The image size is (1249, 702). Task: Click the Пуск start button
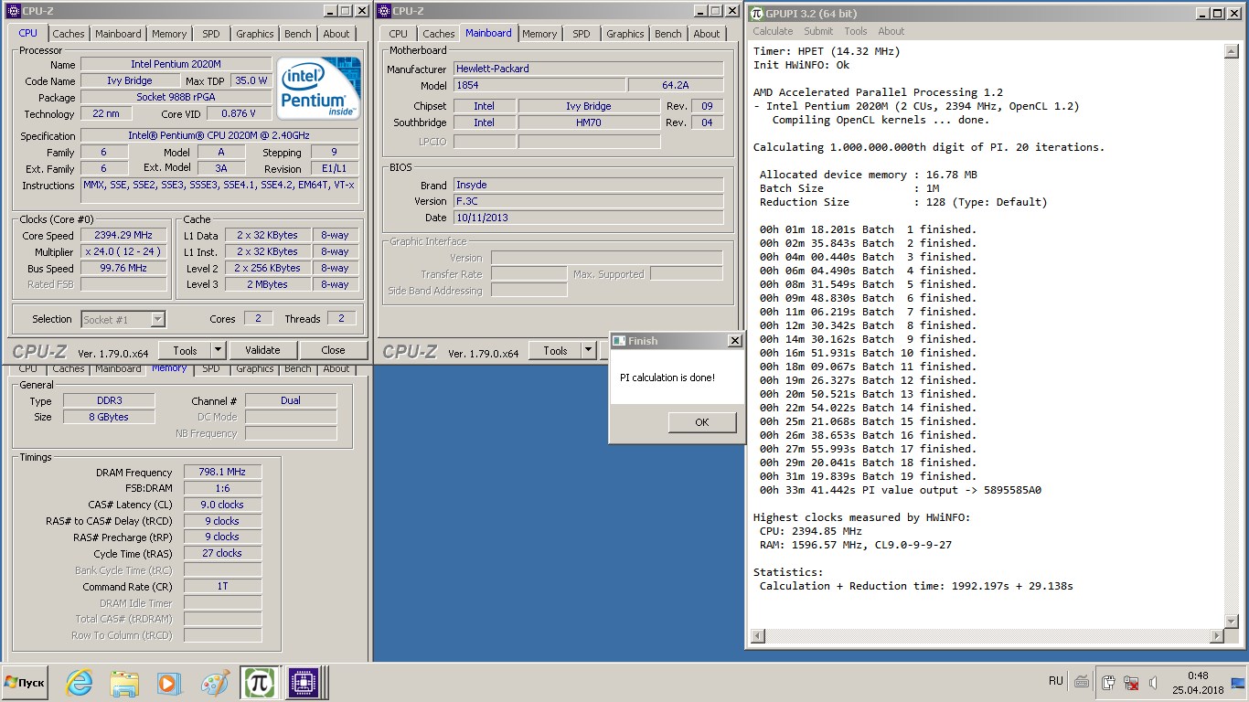[x=25, y=682]
